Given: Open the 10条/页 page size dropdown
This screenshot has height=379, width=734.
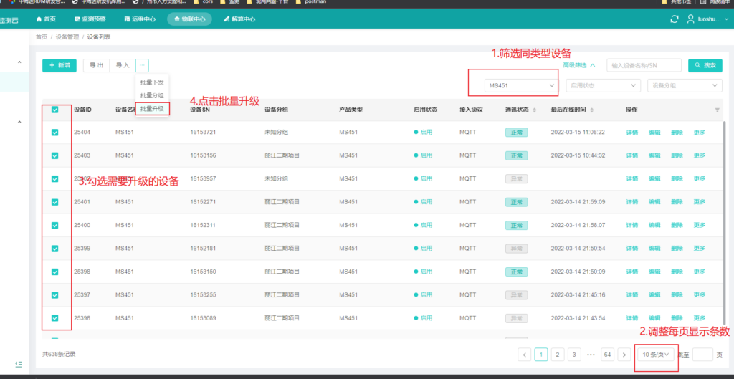Looking at the screenshot, I should (656, 354).
